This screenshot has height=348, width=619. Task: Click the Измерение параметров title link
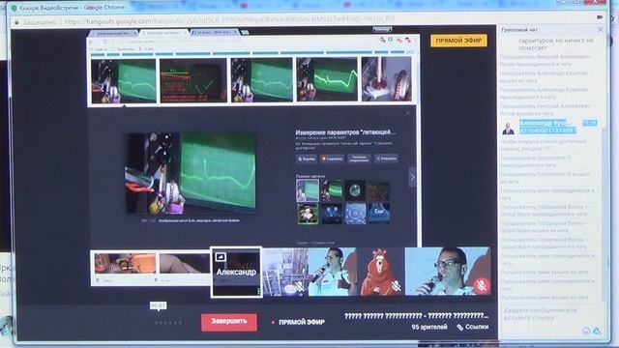(345, 132)
